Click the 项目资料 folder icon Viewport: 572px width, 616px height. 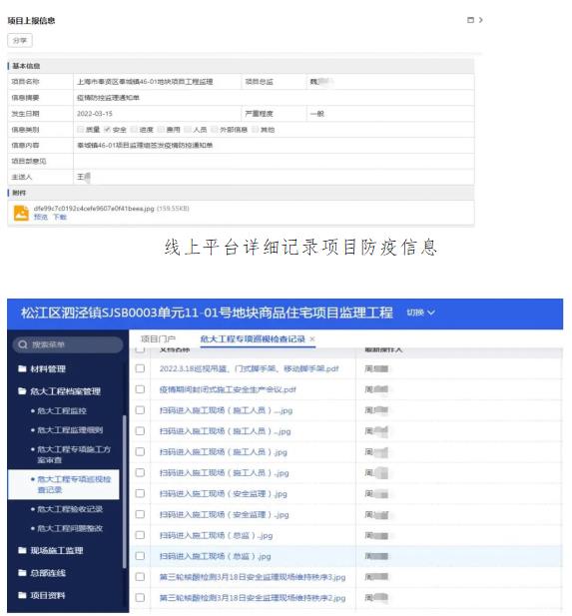22,595
